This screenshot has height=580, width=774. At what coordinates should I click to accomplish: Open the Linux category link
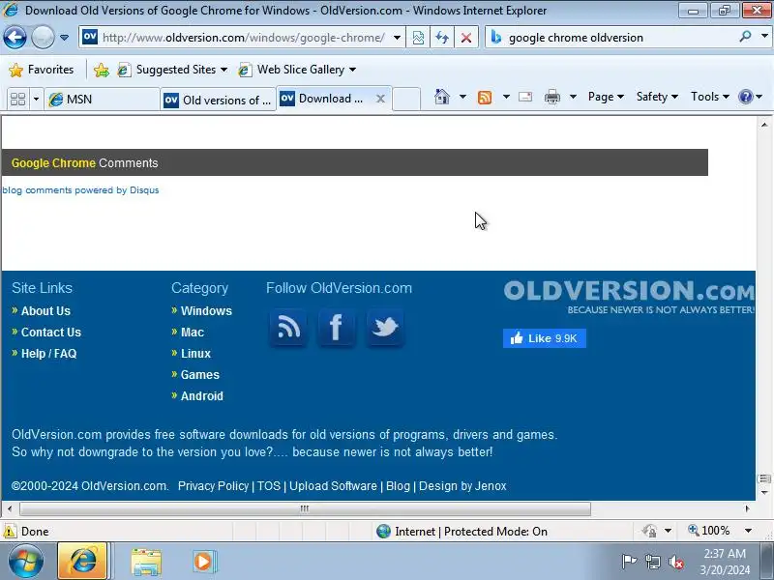pos(195,353)
